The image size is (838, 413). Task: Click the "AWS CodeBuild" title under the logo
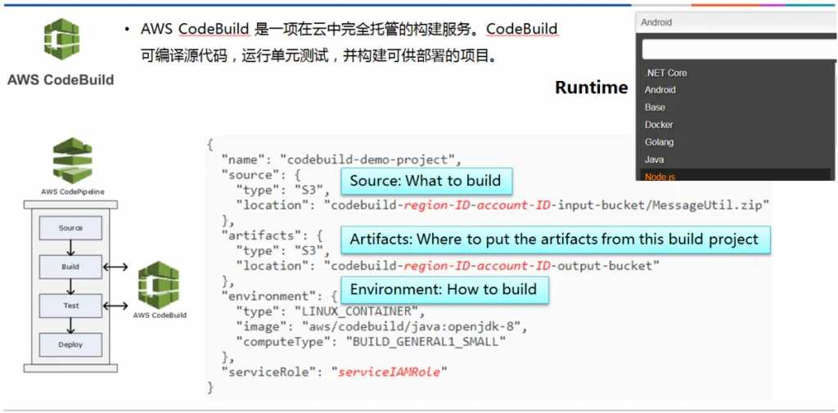pos(61,80)
